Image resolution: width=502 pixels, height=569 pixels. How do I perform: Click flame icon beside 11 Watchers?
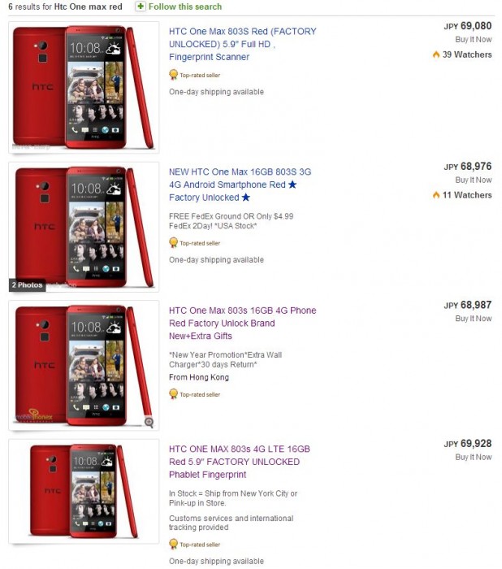[x=436, y=195]
